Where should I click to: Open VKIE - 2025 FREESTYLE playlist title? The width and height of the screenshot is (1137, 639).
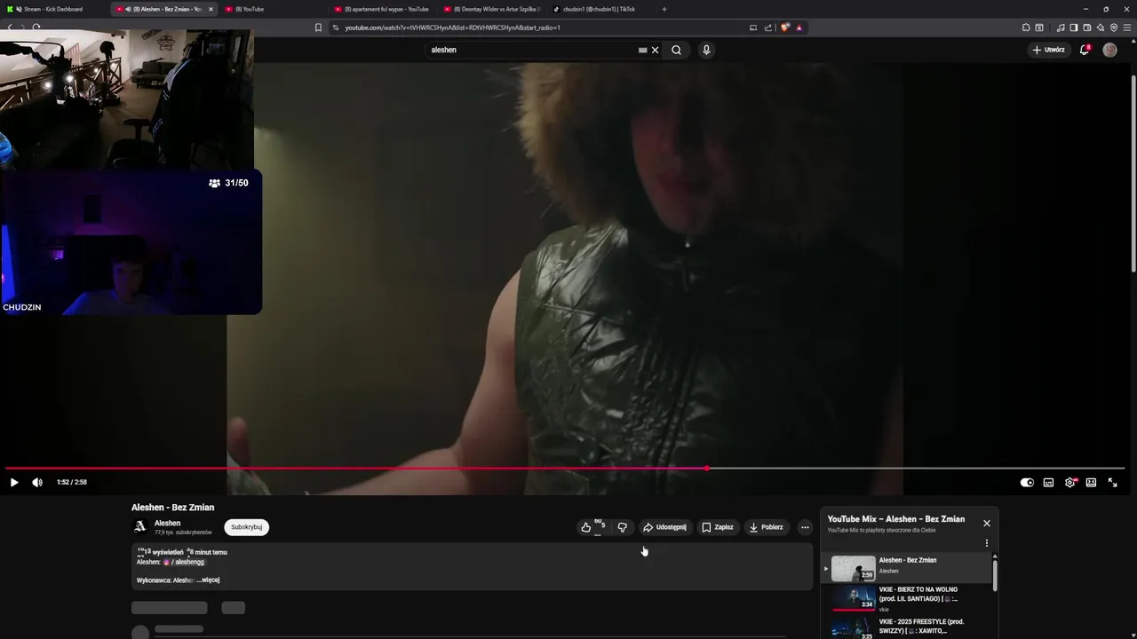(x=921, y=626)
